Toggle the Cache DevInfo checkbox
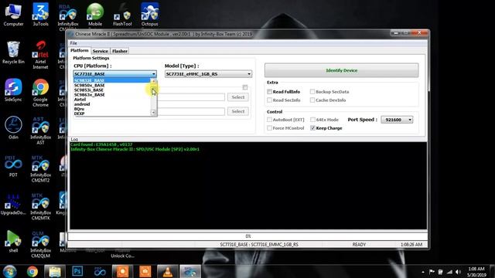Image resolution: width=495 pixels, height=278 pixels. pos(312,100)
